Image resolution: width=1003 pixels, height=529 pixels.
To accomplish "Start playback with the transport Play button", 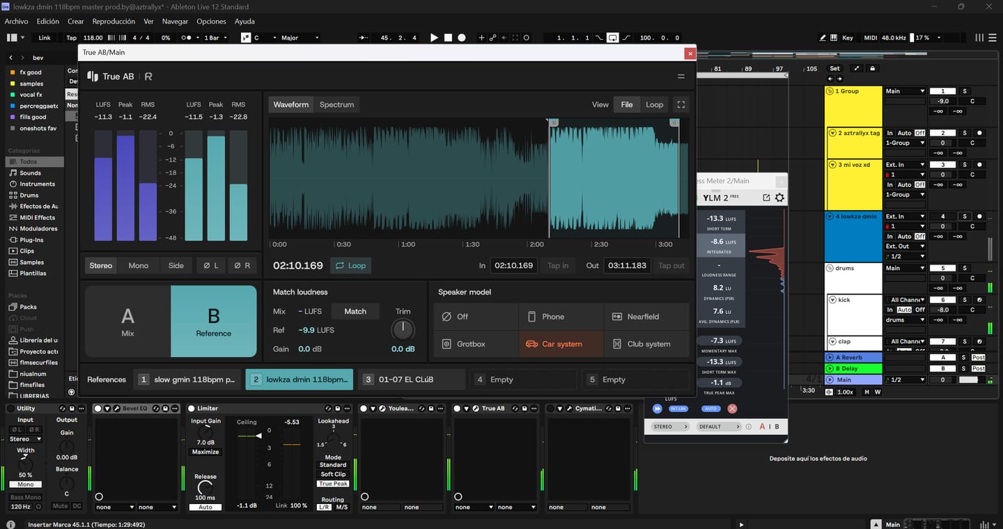I will pos(434,38).
